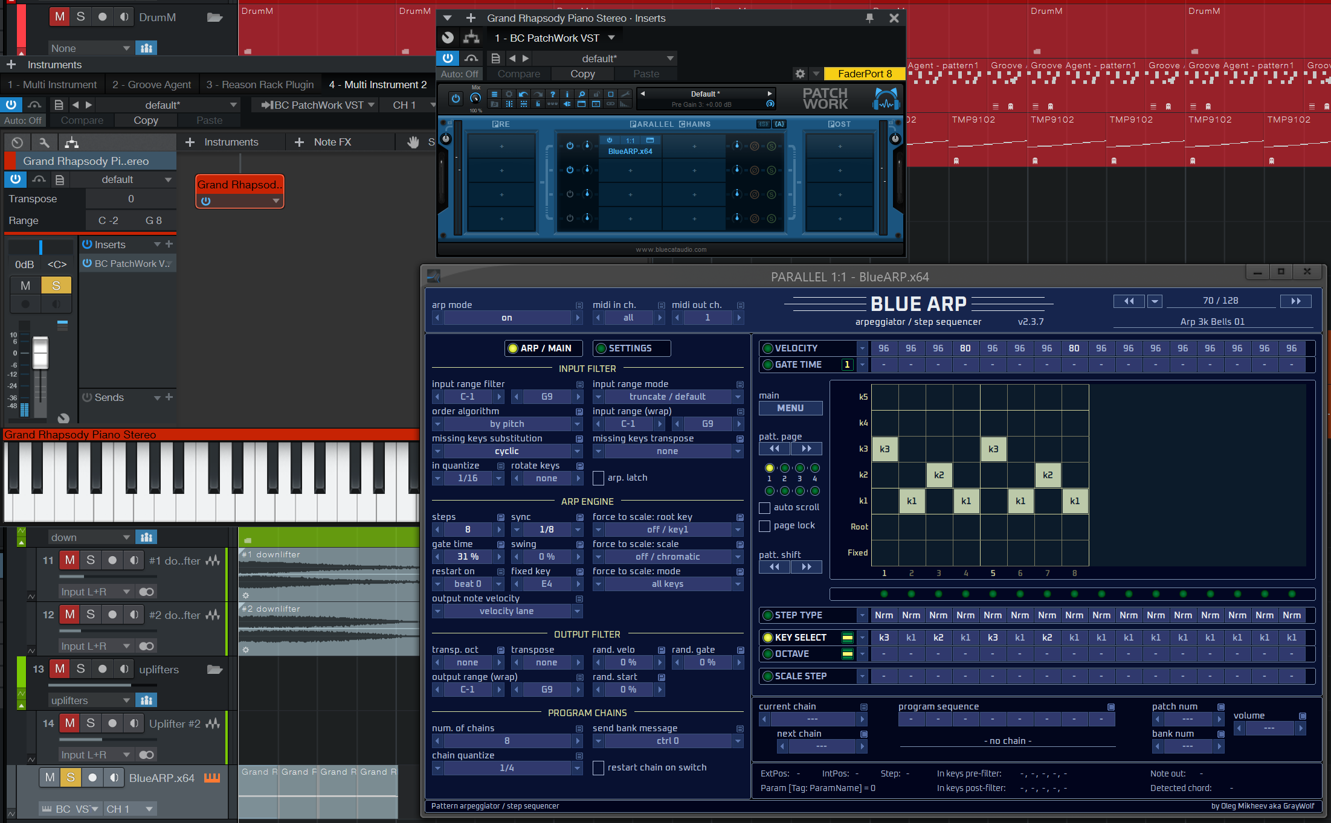Mute the DrumM track
This screenshot has height=823, width=1331.
[x=60, y=17]
